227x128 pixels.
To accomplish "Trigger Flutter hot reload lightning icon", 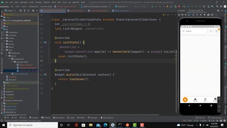I will click(167, 6).
